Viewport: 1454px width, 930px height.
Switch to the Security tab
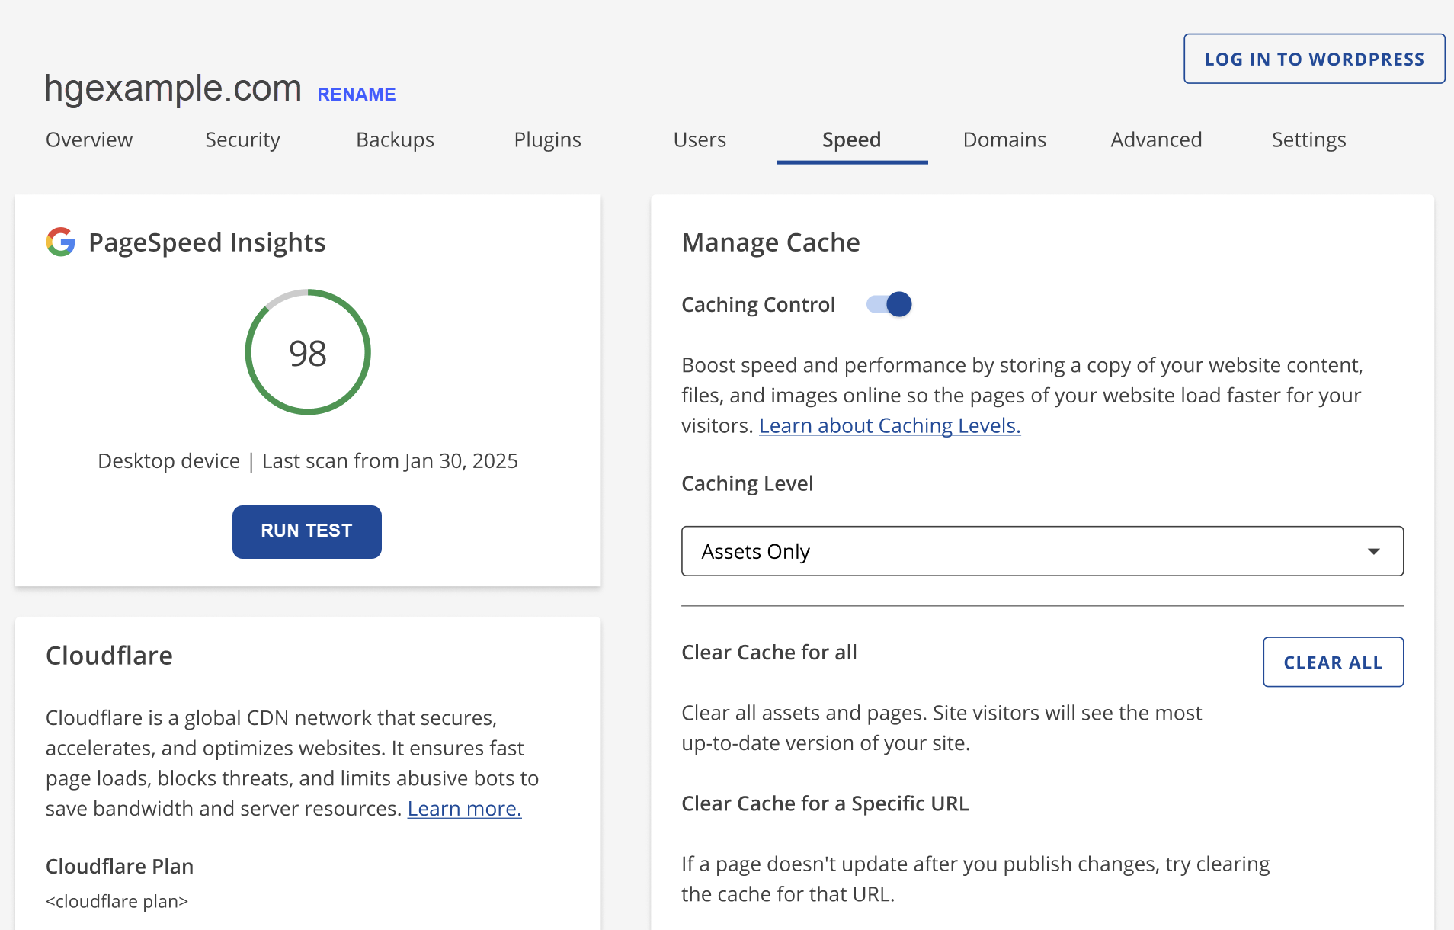pos(242,139)
